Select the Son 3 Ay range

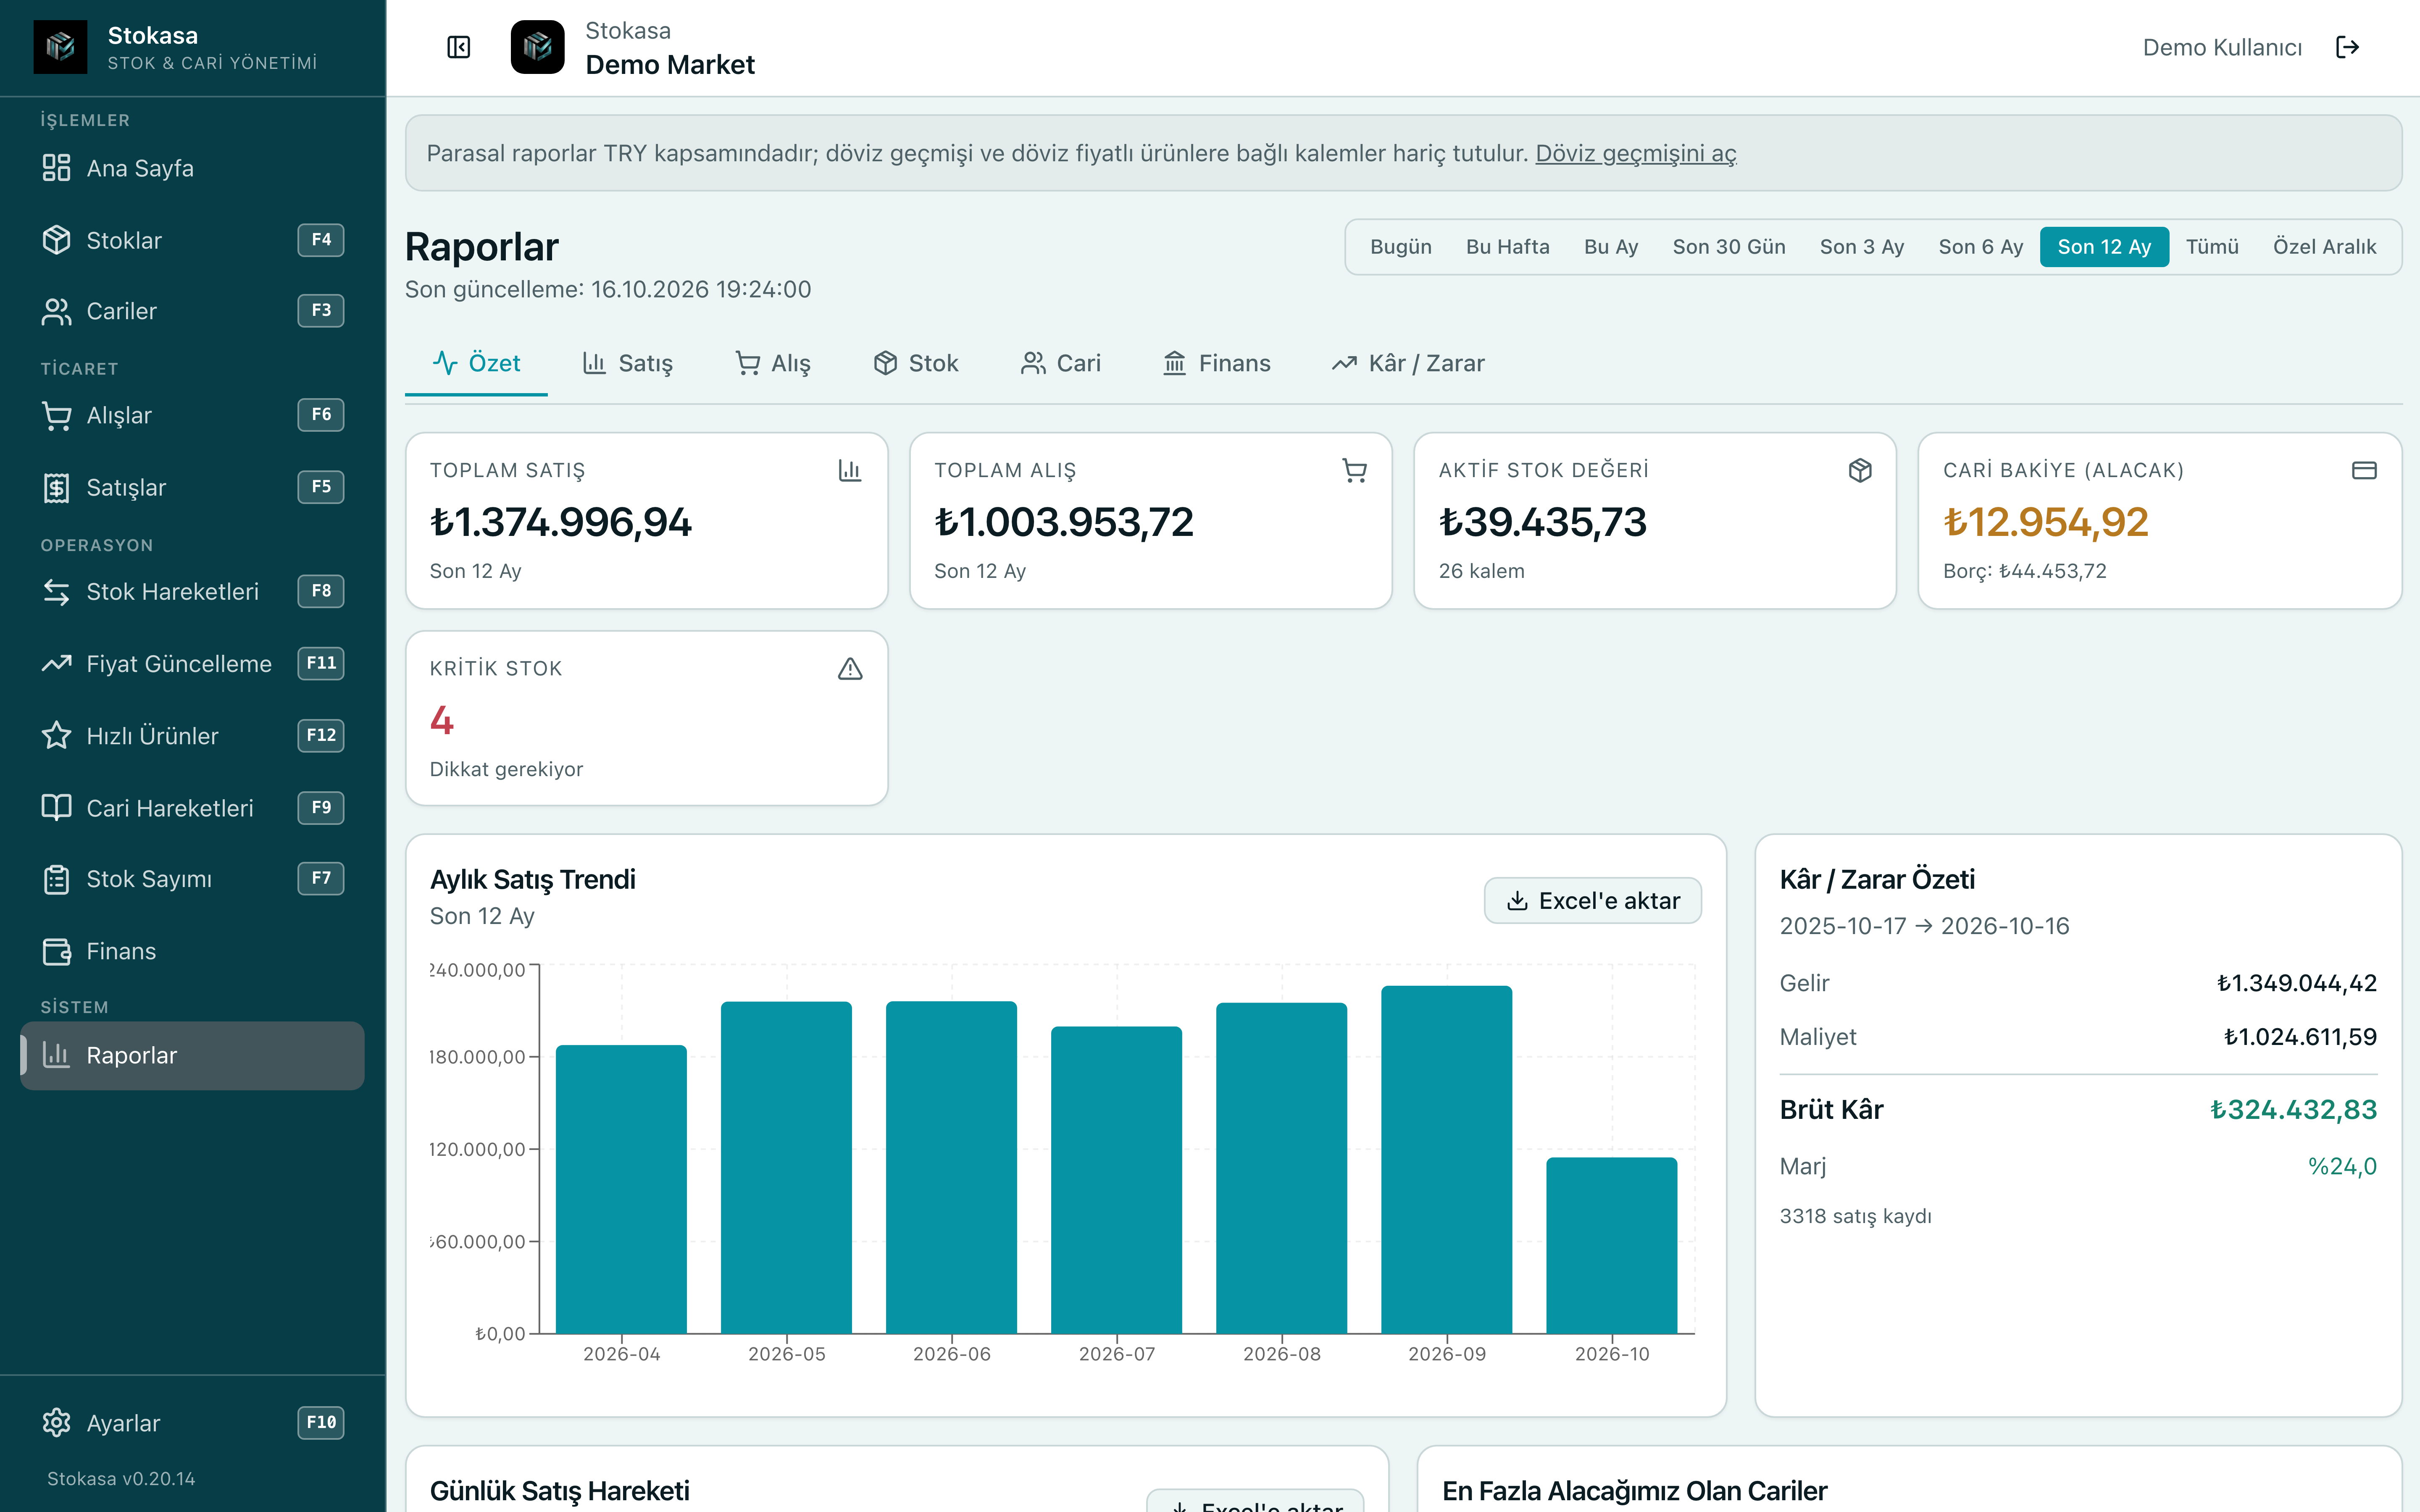point(1862,247)
